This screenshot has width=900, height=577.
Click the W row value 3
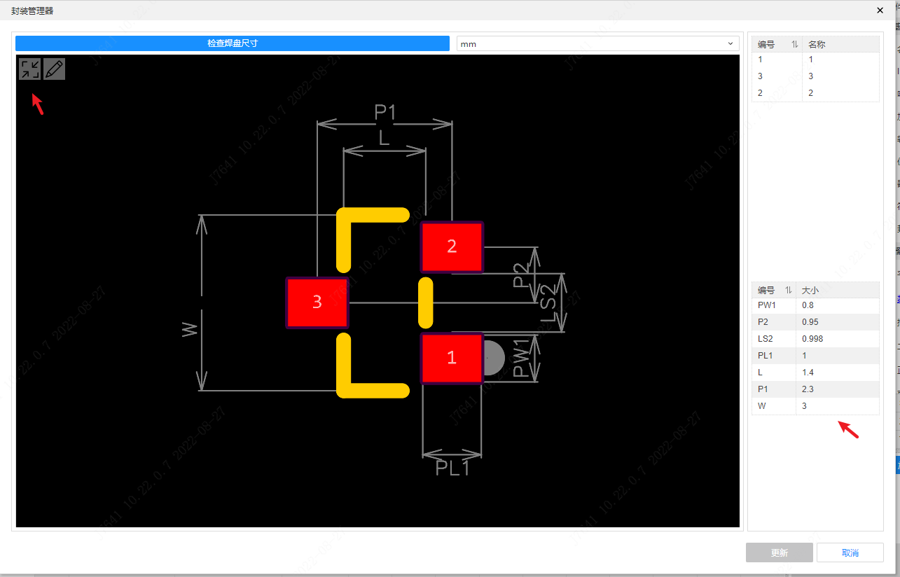click(804, 406)
